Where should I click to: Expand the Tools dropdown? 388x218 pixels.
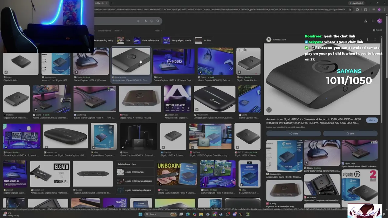(158, 31)
